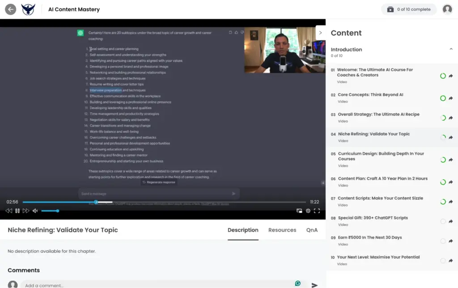Image resolution: width=458 pixels, height=288 pixels.
Task: Open lesson 06 Content Plan
Action: [x=392, y=182]
